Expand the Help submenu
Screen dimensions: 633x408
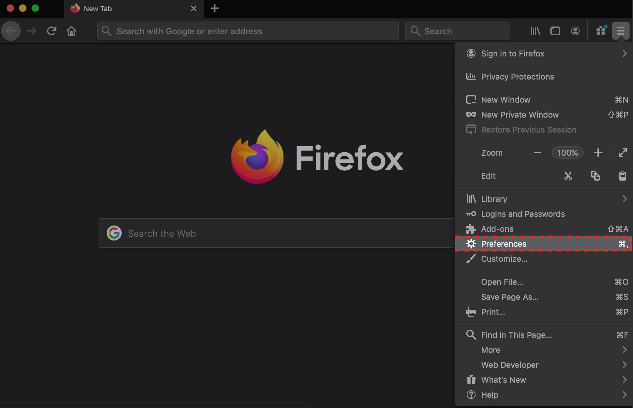[544, 395]
